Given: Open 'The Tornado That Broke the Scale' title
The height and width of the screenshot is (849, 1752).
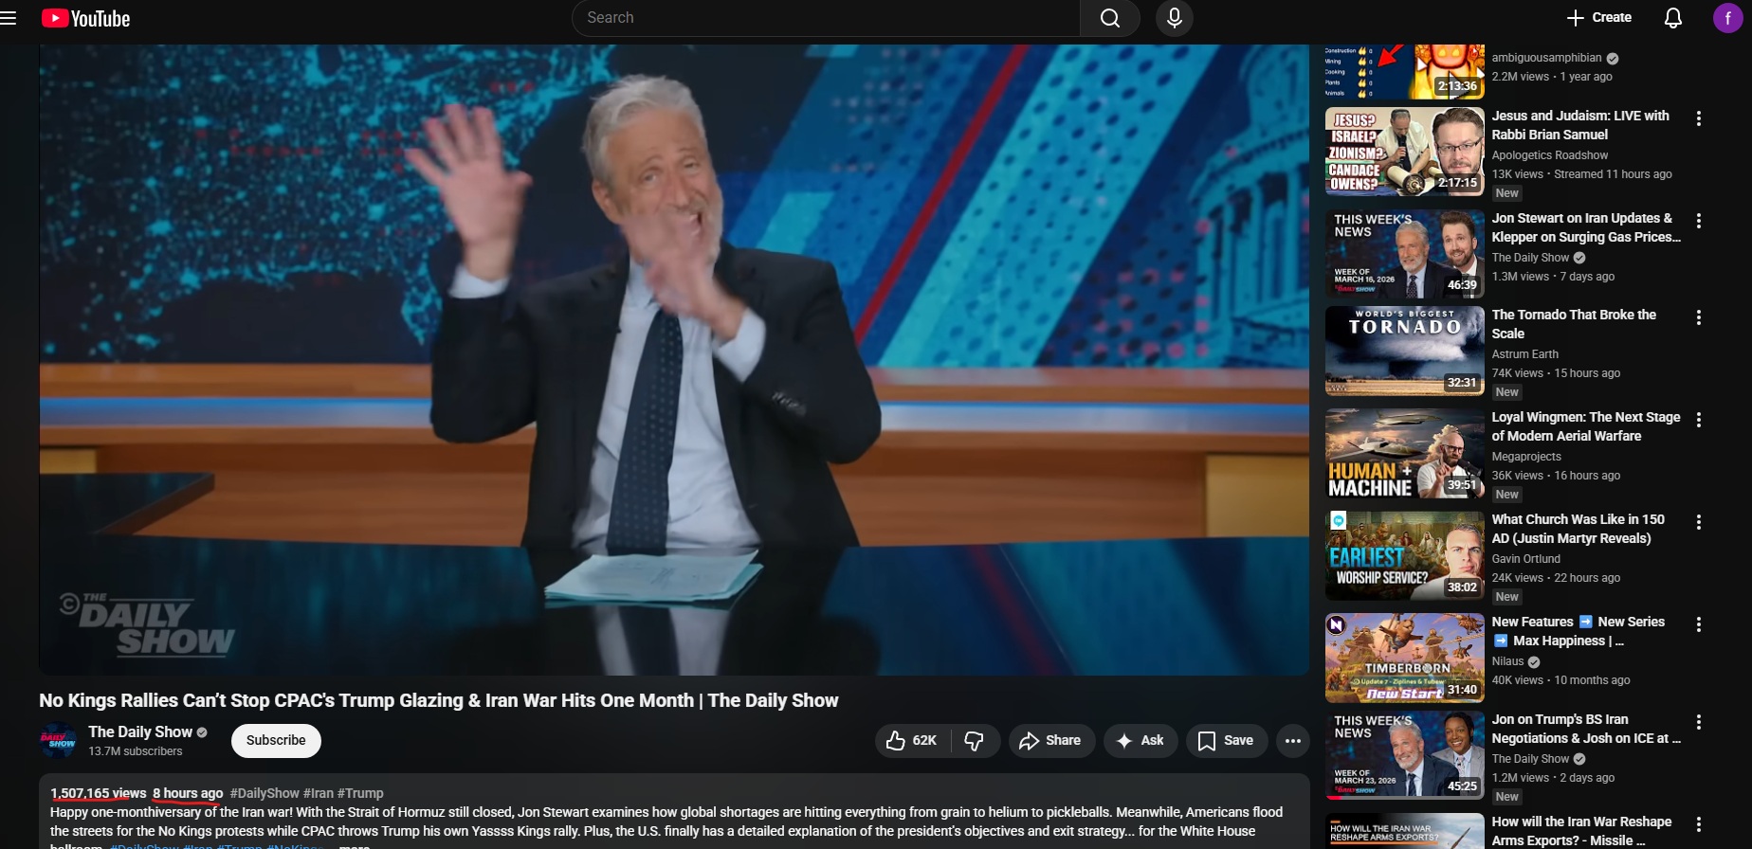Looking at the screenshot, I should [1574, 324].
